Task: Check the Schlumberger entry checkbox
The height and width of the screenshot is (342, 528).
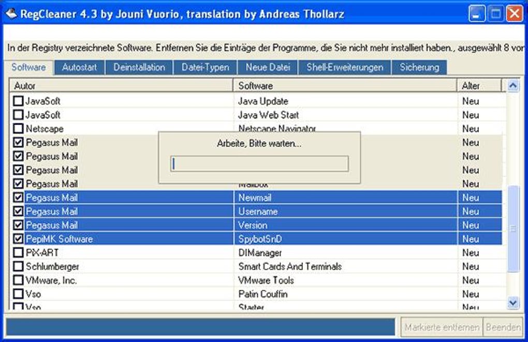Action: [18, 266]
